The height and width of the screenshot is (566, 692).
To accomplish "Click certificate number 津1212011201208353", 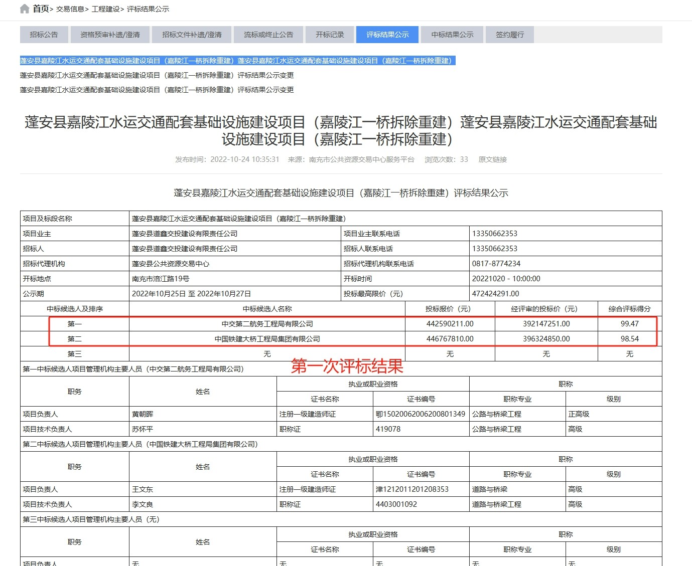I will (x=421, y=489).
